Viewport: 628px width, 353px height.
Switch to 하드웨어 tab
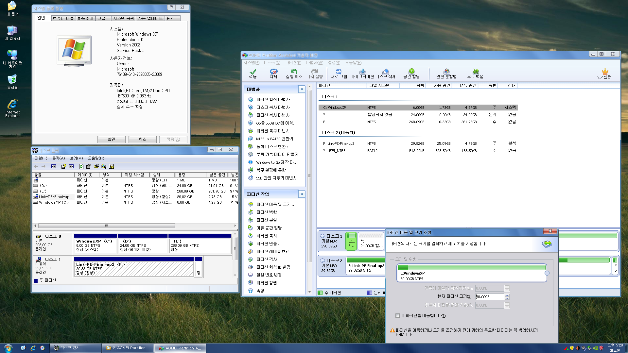86,18
